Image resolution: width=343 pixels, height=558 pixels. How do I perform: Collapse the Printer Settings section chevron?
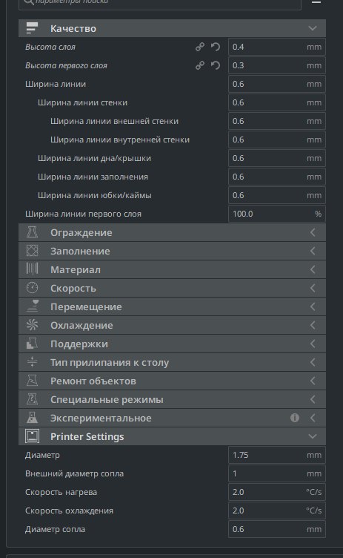pos(313,436)
